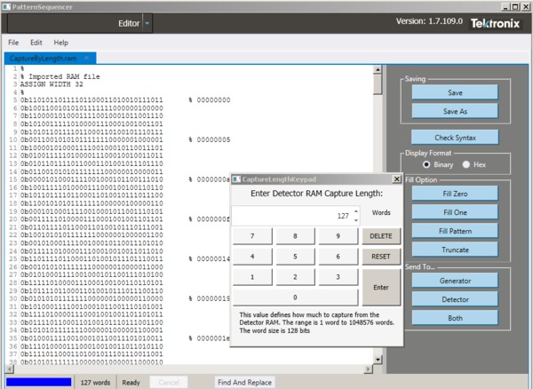
Task: Select Binary display format
Action: 426,164
